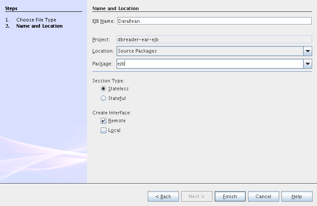Focus the Package text field containing ejb
Image resolution: width=317 pixels, height=206 pixels.
point(209,64)
